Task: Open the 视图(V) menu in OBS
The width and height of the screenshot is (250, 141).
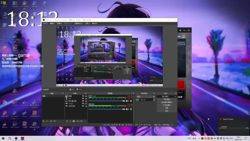Action: tap(59, 23)
